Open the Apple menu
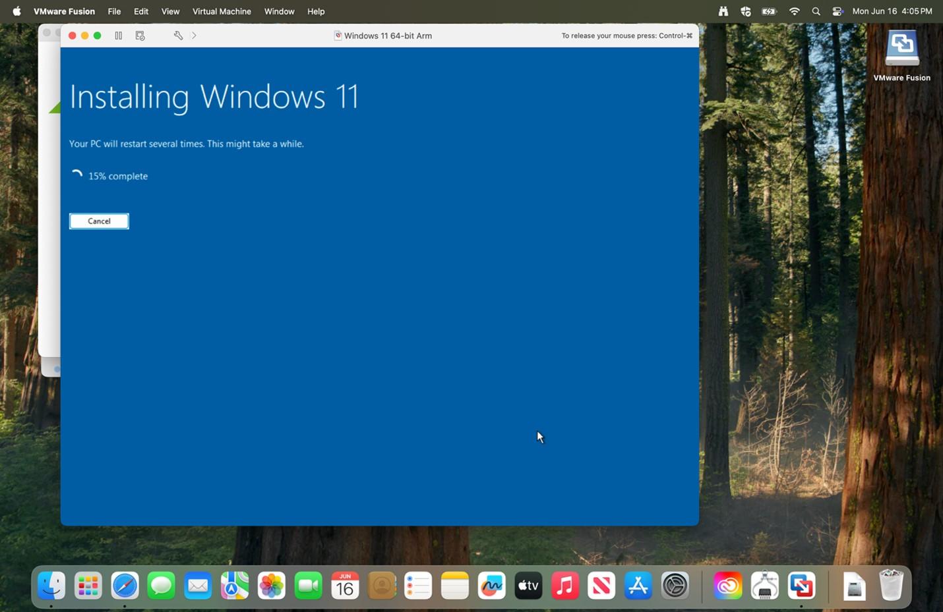The width and height of the screenshot is (943, 612). click(16, 11)
